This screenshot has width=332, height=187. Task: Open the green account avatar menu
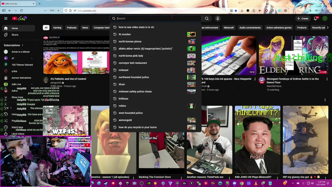tap(325, 18)
